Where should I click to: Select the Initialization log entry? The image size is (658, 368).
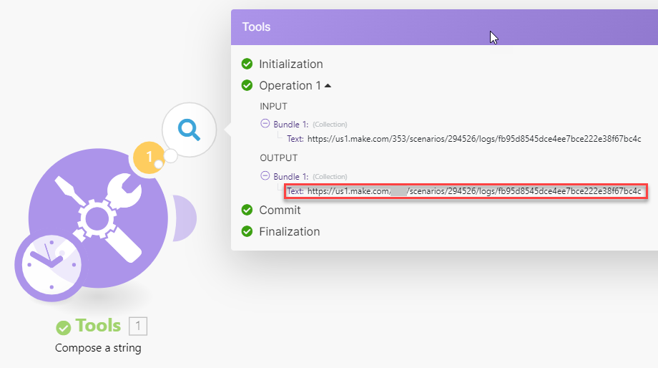click(290, 64)
